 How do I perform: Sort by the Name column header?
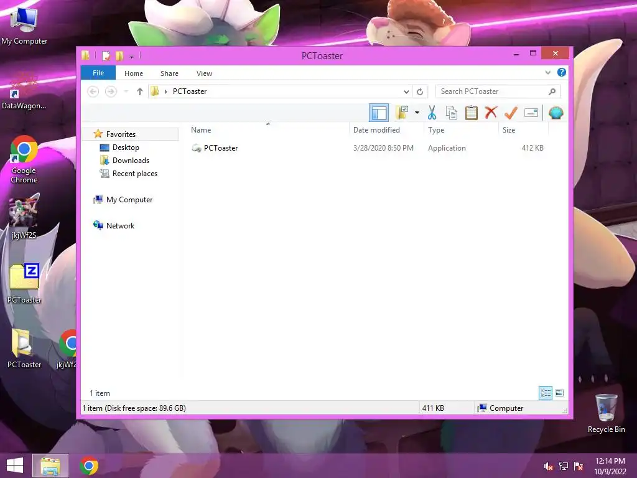click(x=267, y=130)
